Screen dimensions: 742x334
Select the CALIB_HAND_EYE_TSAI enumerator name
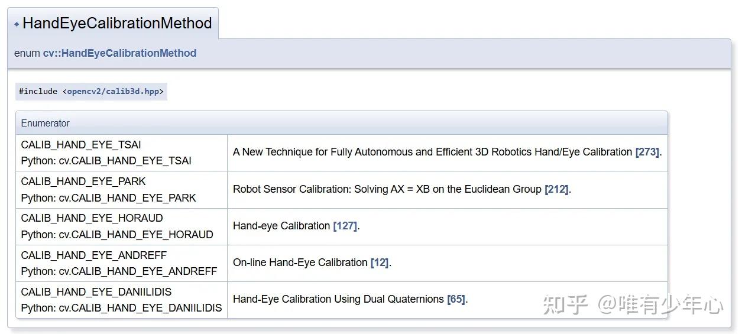81,145
